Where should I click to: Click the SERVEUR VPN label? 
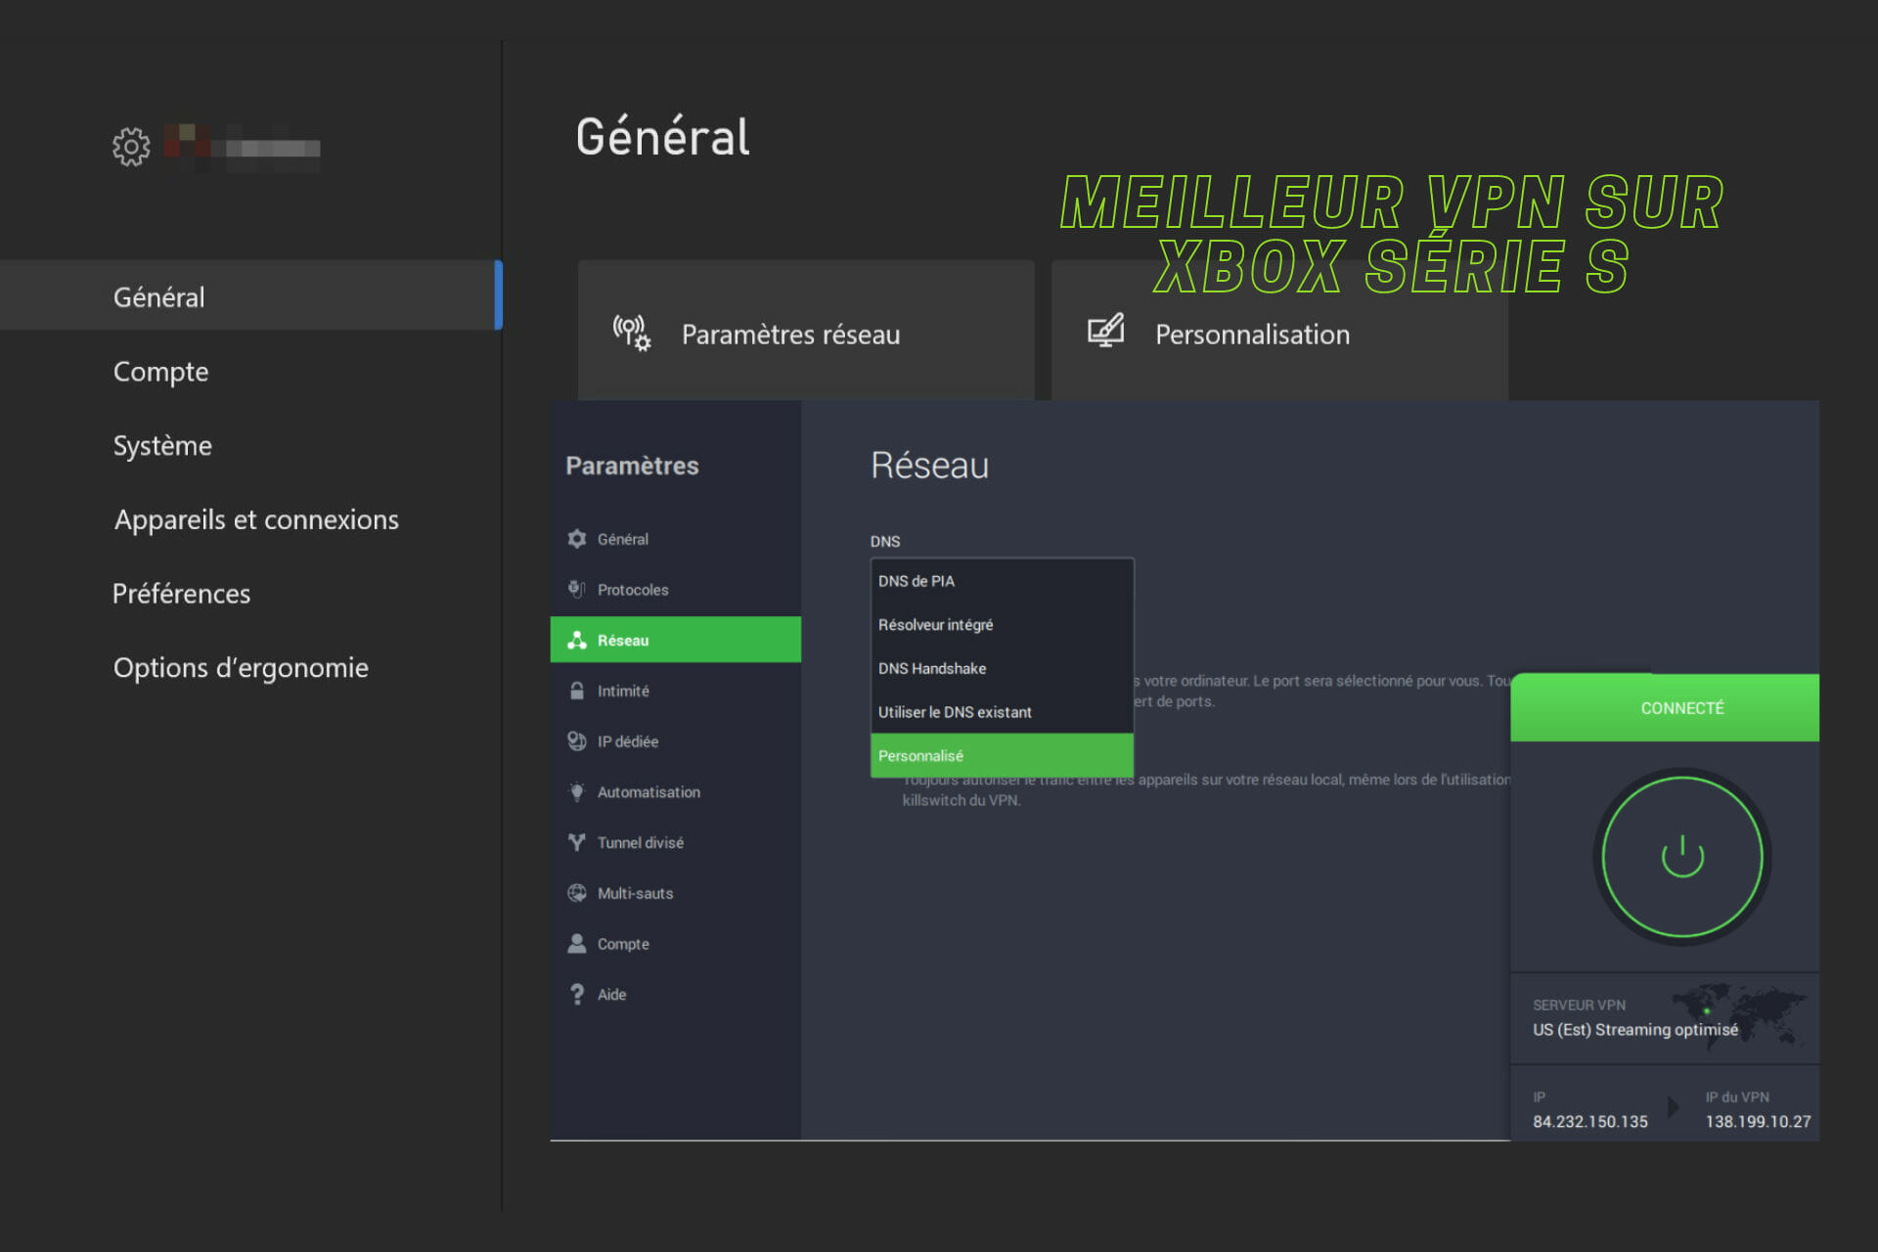(x=1579, y=1005)
